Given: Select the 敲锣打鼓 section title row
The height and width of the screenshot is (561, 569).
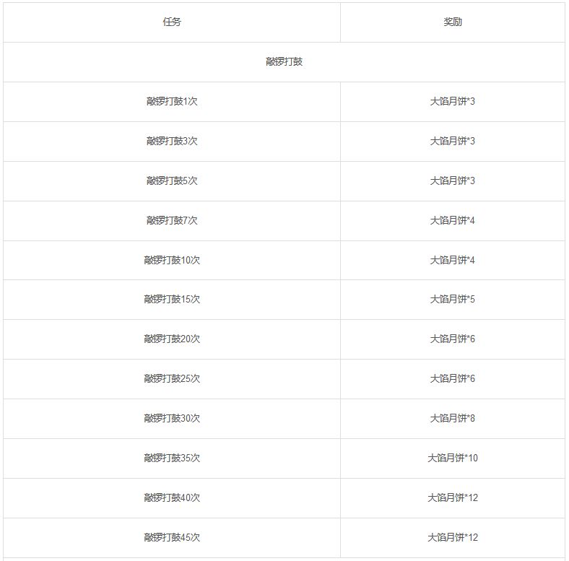Looking at the screenshot, I should 284,61.
